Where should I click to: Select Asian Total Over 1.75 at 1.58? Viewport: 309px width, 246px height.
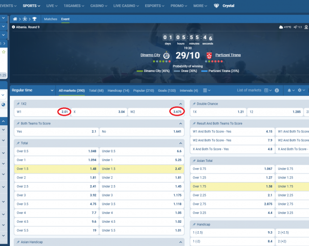(x=232, y=187)
